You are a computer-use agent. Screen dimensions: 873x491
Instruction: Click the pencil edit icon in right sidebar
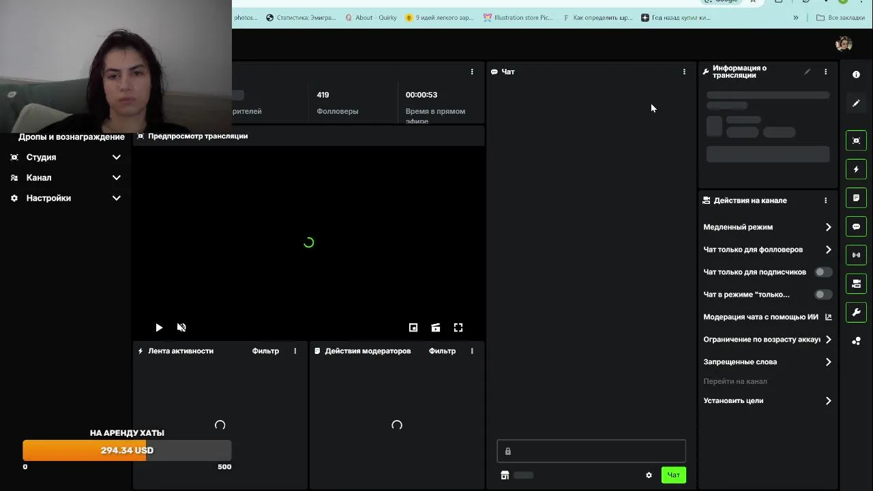point(856,103)
